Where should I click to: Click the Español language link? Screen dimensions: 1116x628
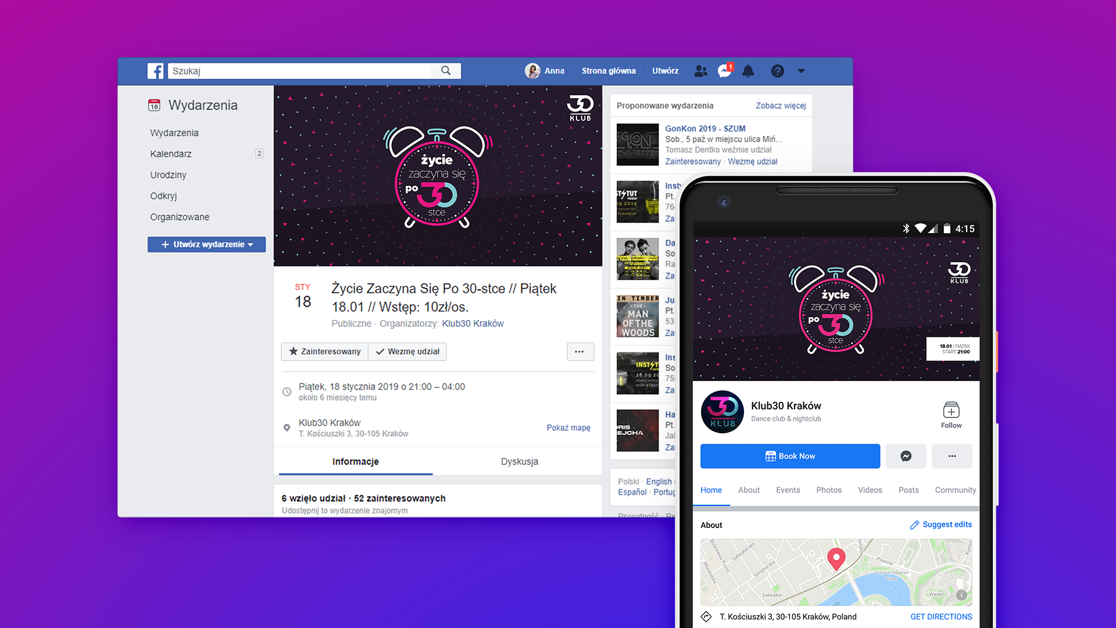pyautogui.click(x=632, y=492)
